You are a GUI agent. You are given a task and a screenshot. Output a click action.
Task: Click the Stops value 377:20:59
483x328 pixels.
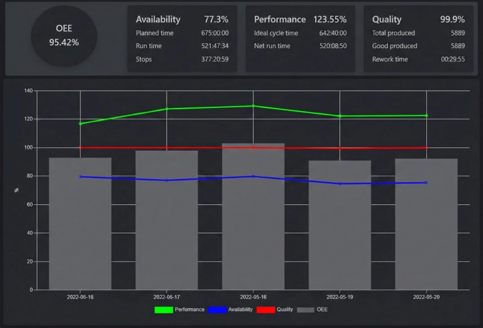(x=215, y=59)
